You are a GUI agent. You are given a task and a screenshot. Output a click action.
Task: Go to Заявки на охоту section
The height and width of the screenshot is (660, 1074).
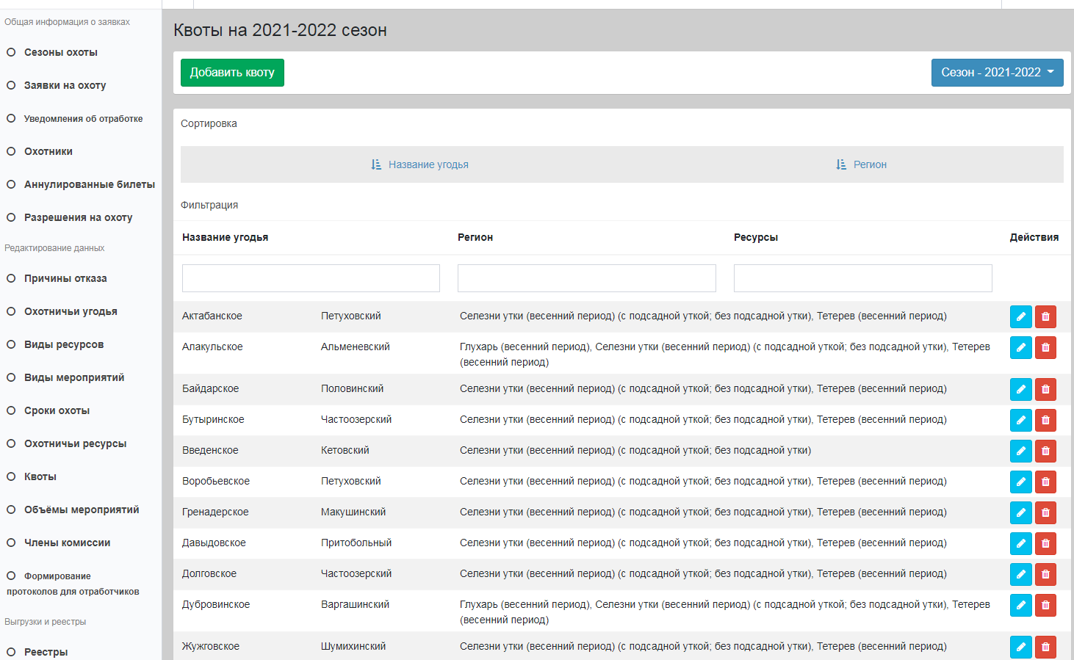(x=65, y=85)
